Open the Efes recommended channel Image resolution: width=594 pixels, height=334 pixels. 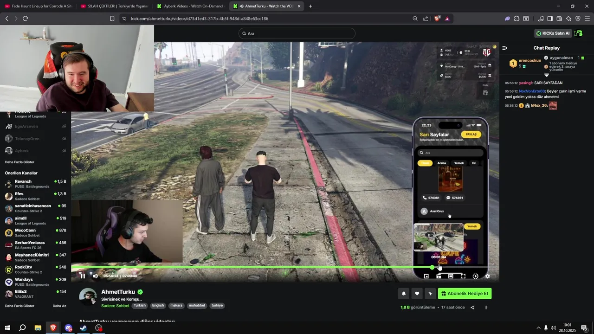click(x=36, y=196)
